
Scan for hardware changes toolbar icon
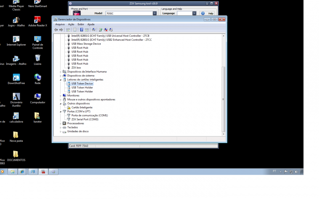point(93,30)
